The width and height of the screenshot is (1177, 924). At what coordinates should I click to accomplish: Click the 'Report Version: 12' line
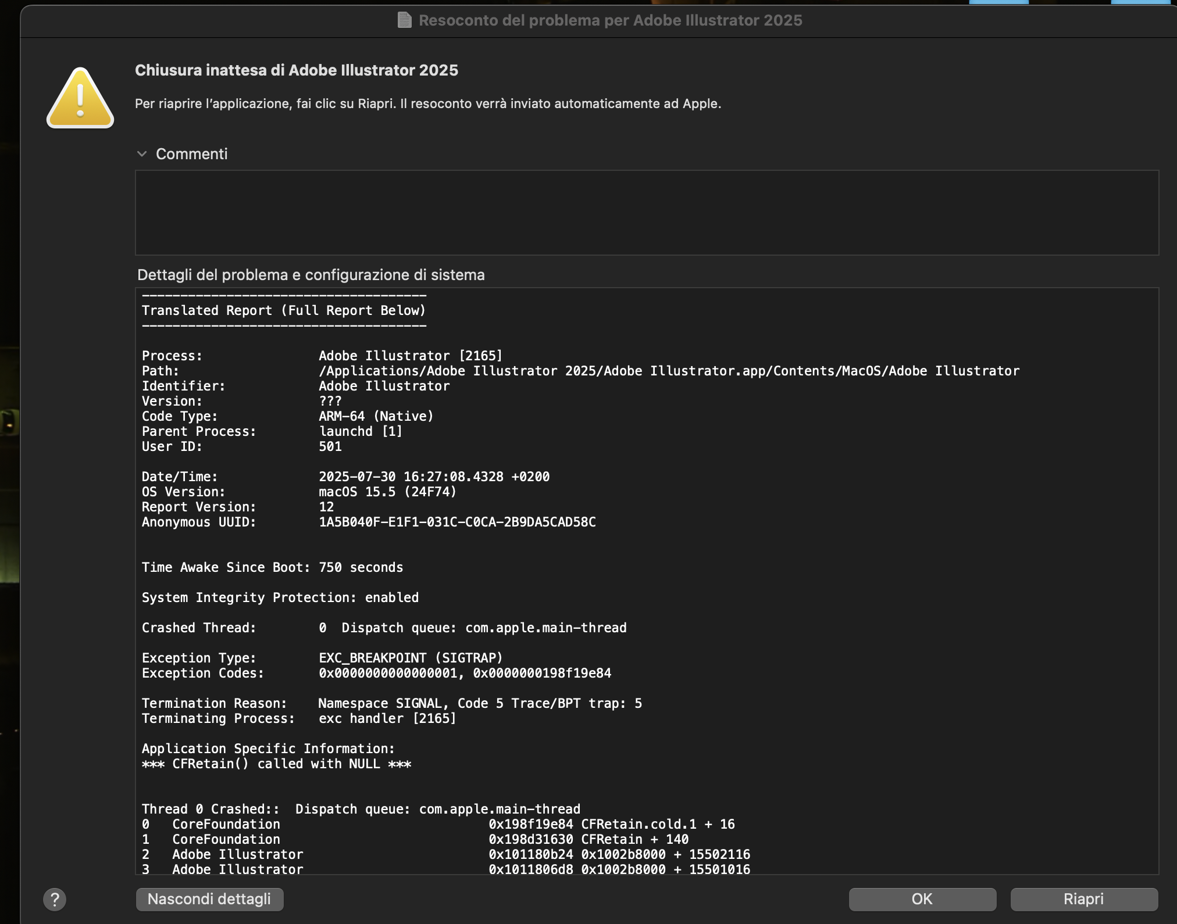[x=238, y=507]
